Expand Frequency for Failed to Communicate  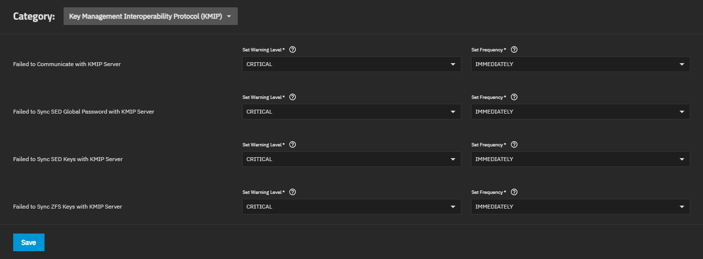580,64
